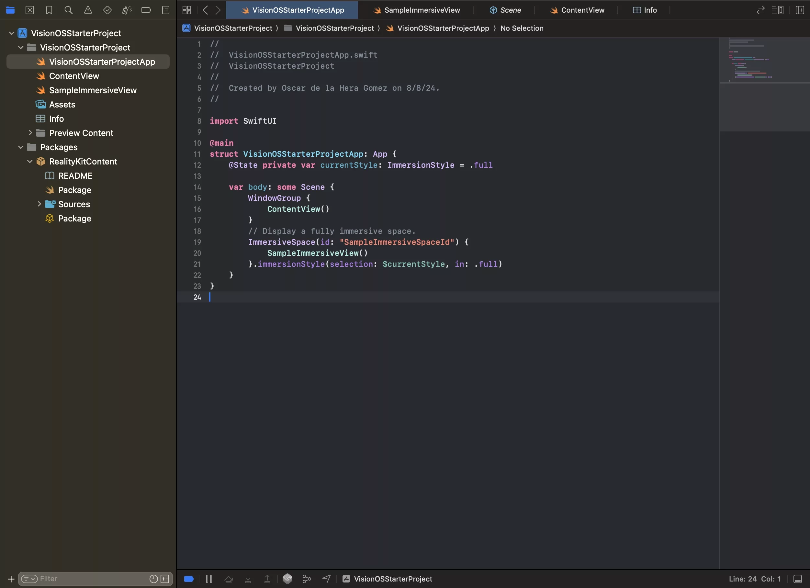Click the ImmersiveSpace code text on line 19
This screenshot has height=588, width=810.
coord(282,242)
